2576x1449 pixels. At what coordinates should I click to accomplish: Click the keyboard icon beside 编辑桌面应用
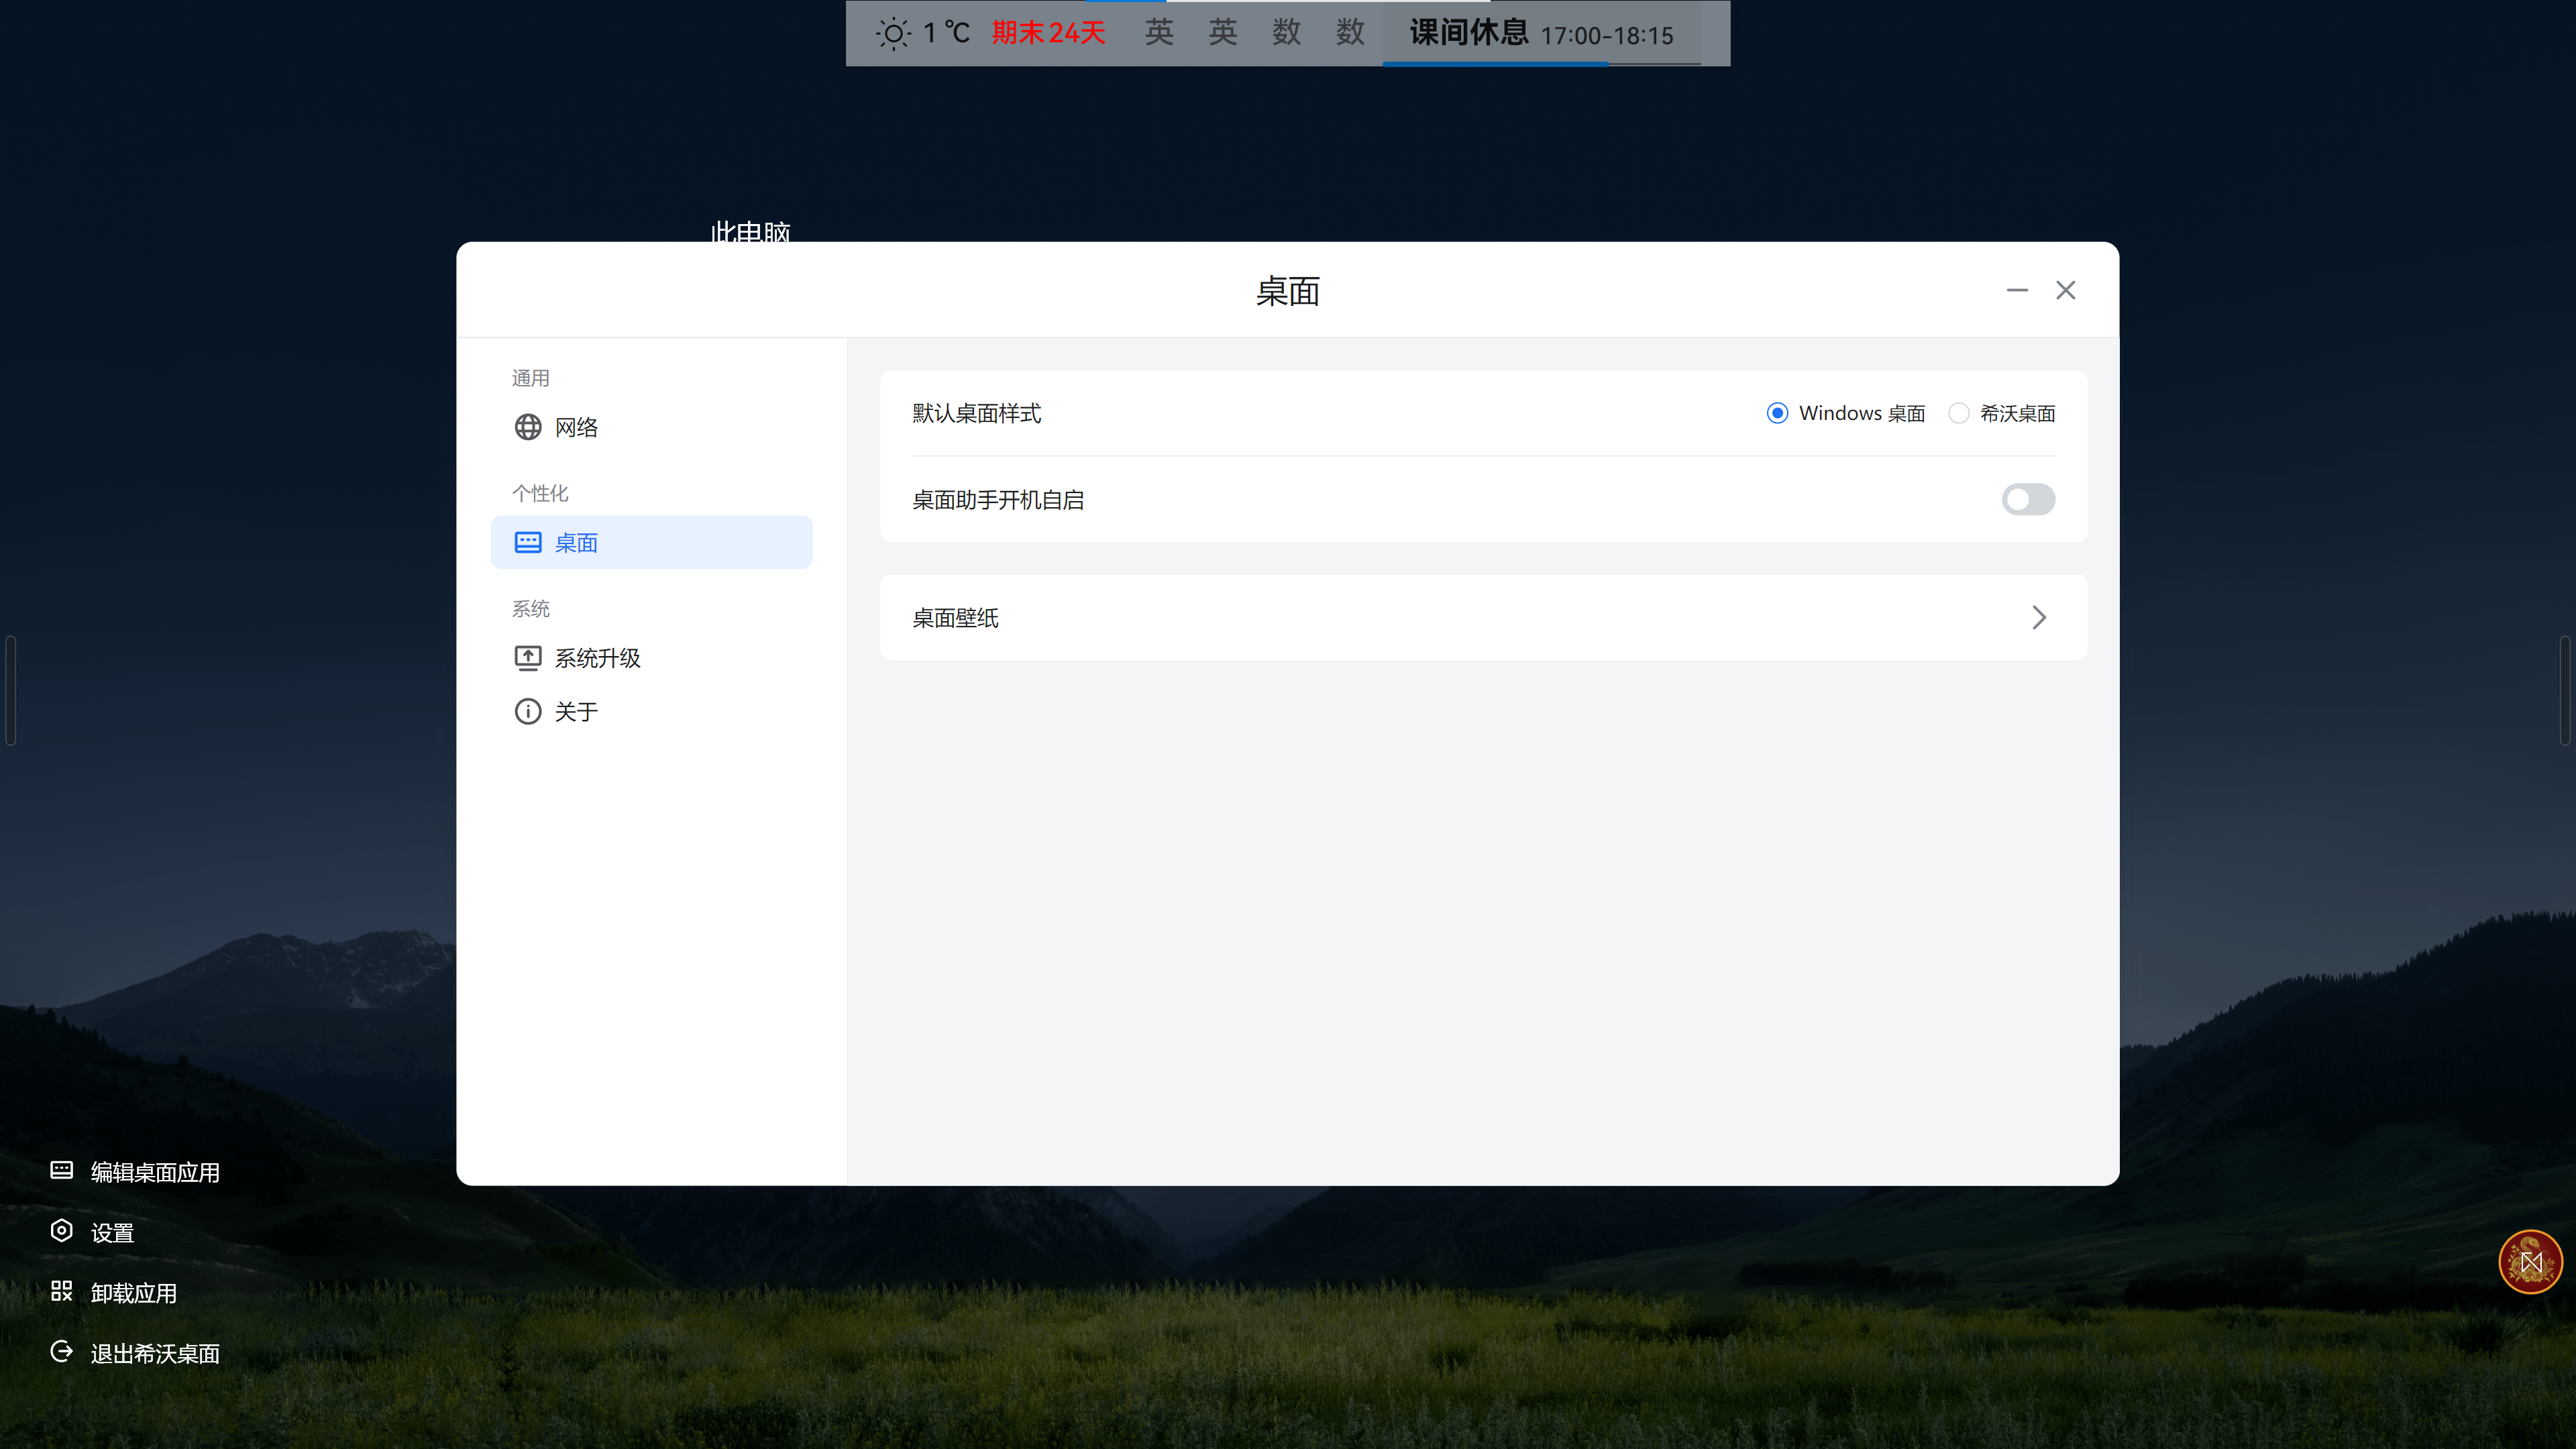pos(62,1170)
